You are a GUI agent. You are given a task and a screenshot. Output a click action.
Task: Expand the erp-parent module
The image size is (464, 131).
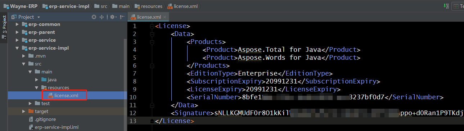(x=17, y=32)
